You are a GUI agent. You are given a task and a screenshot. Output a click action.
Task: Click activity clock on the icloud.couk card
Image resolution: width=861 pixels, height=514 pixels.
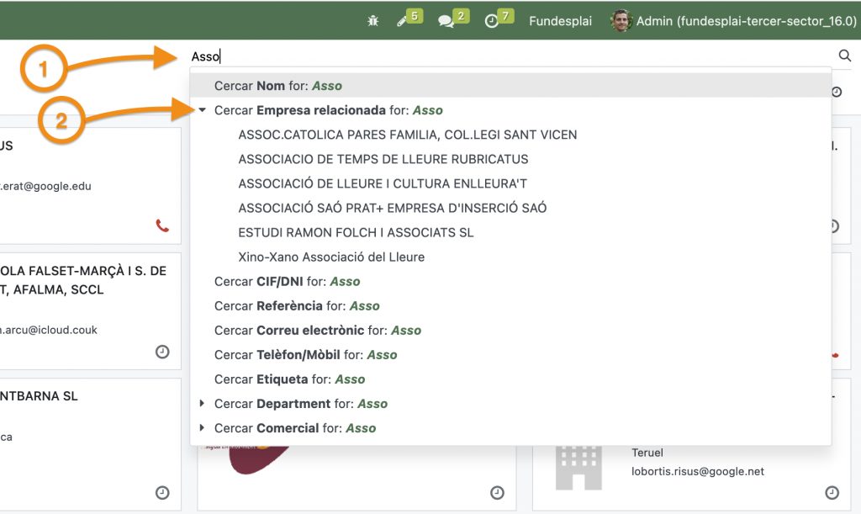pos(162,352)
